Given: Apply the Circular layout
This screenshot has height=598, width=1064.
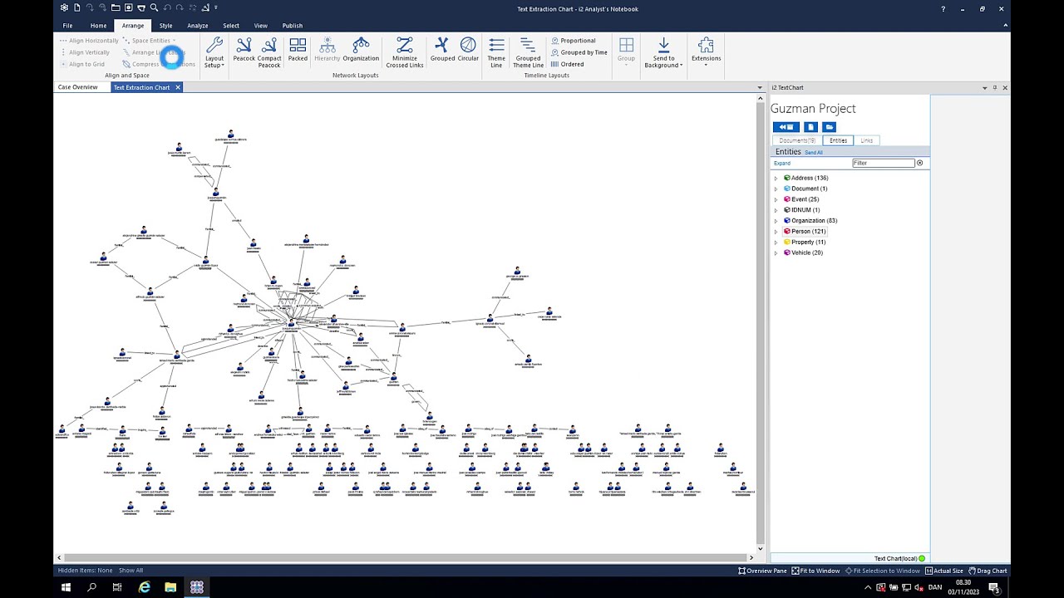Looking at the screenshot, I should click(468, 50).
